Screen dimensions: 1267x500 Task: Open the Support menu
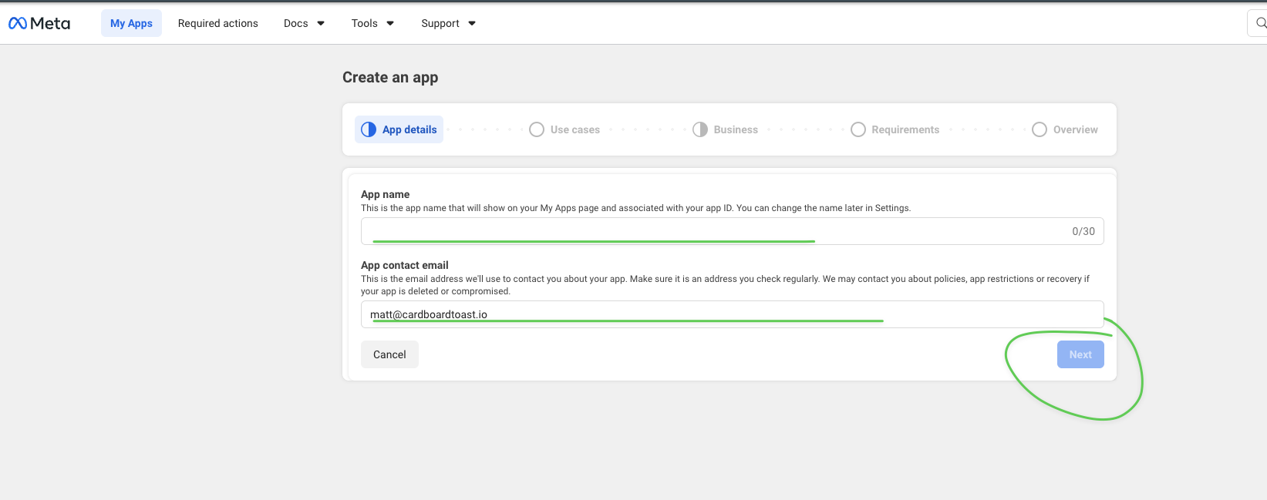pyautogui.click(x=448, y=23)
